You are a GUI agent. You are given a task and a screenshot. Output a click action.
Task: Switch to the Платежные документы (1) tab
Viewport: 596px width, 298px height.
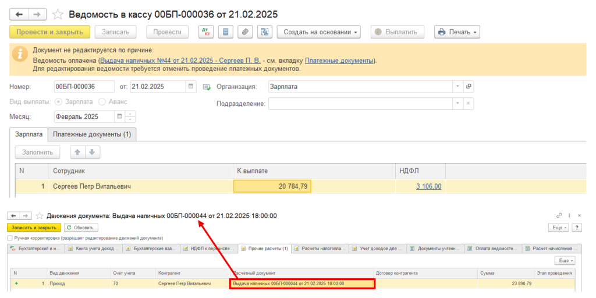pyautogui.click(x=93, y=134)
